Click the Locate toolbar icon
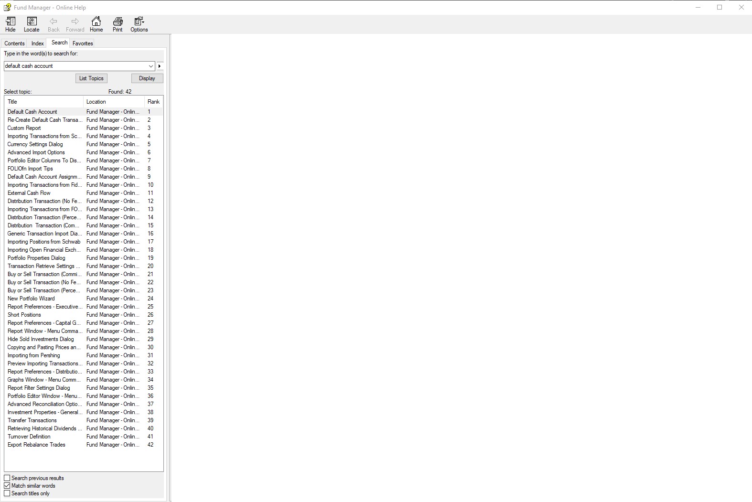 pos(32,24)
